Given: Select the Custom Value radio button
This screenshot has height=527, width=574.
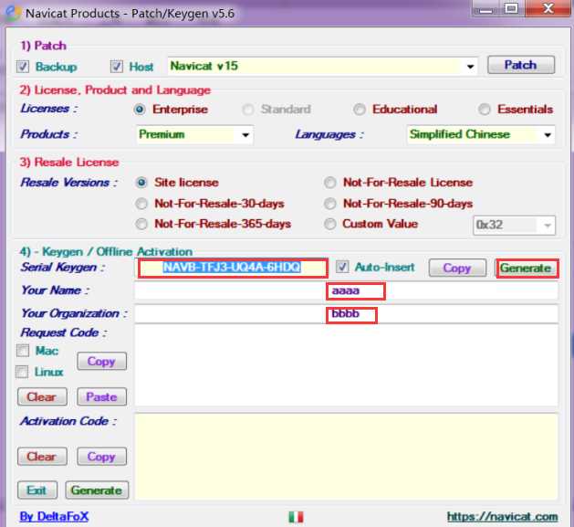Looking at the screenshot, I should coord(329,224).
